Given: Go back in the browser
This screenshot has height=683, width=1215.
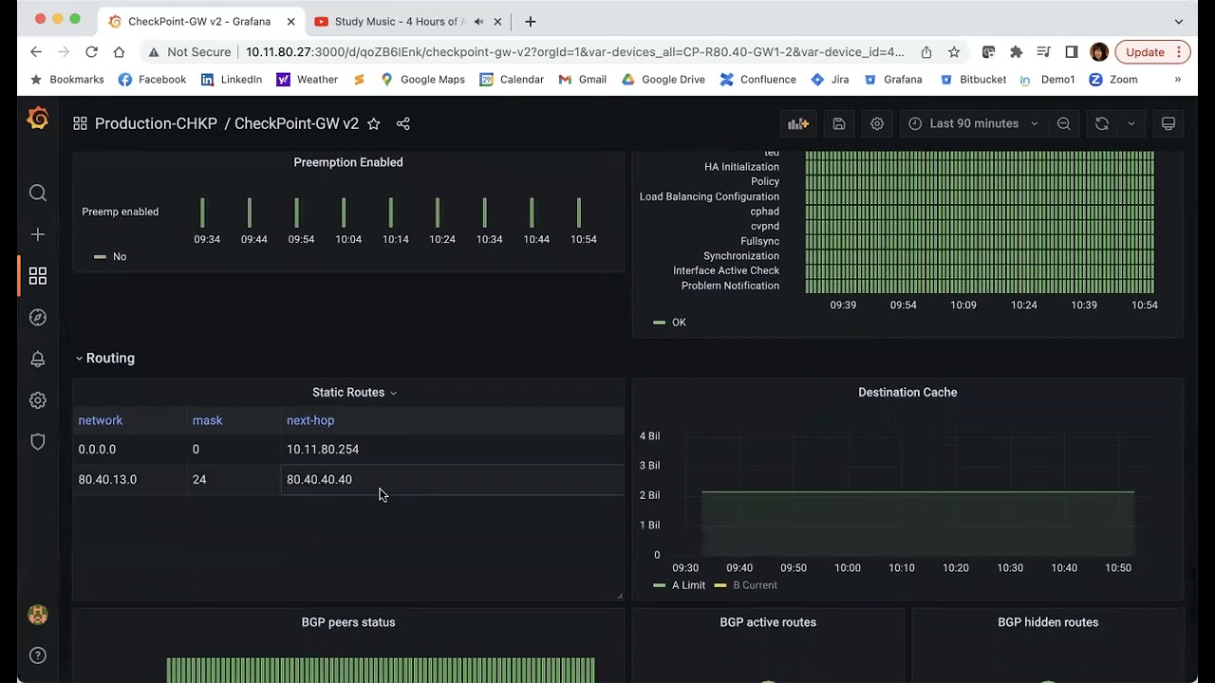Looking at the screenshot, I should pos(36,52).
